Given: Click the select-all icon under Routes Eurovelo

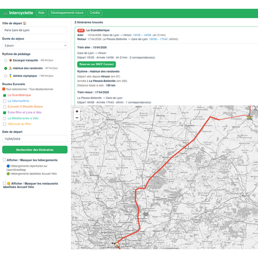Looking at the screenshot, I should (4, 89).
